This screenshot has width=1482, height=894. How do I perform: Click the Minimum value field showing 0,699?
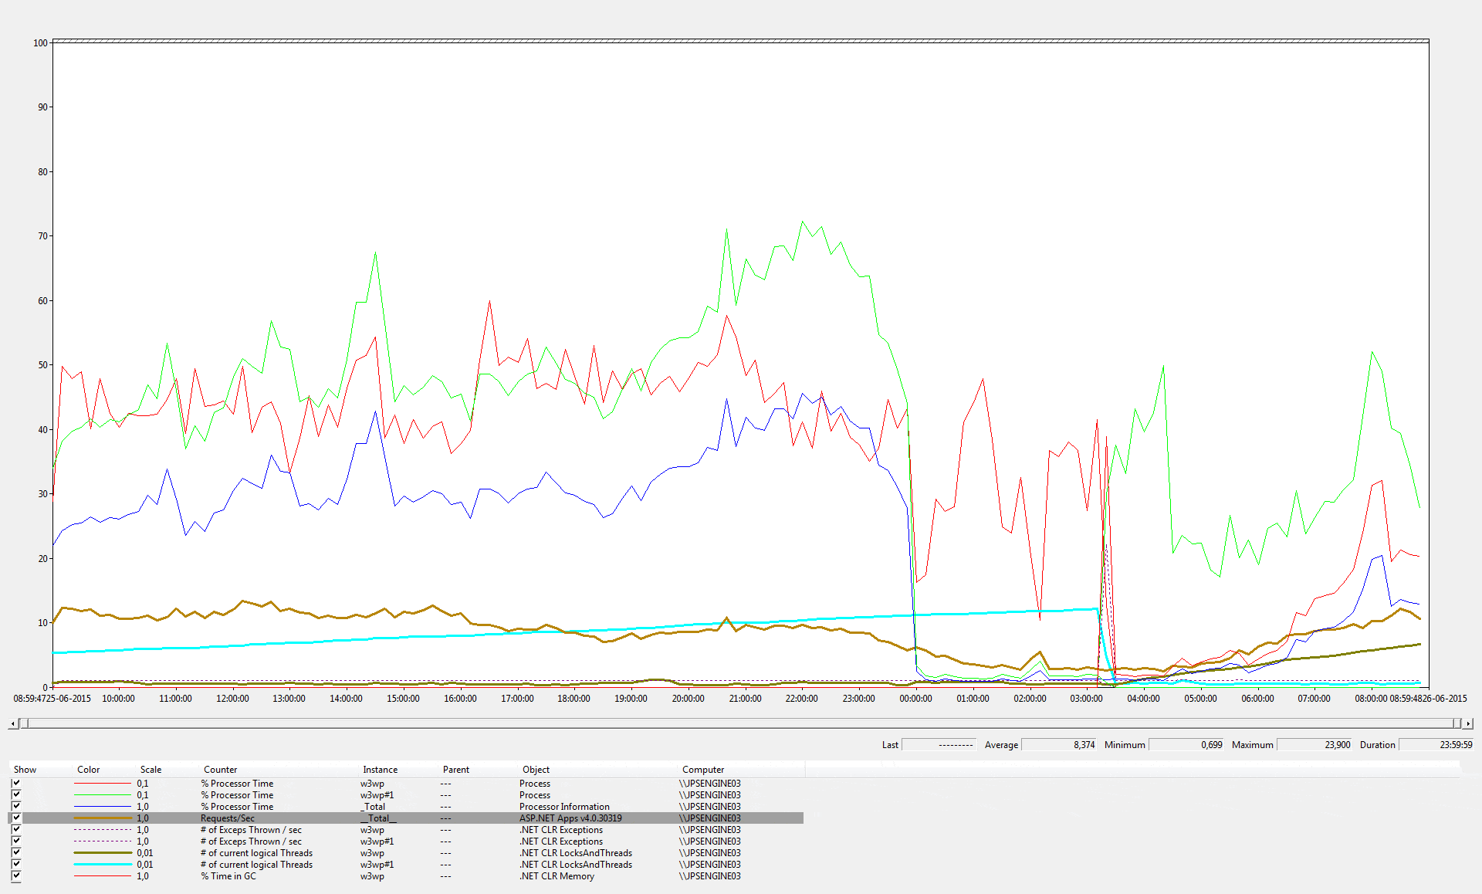pyautogui.click(x=1186, y=744)
